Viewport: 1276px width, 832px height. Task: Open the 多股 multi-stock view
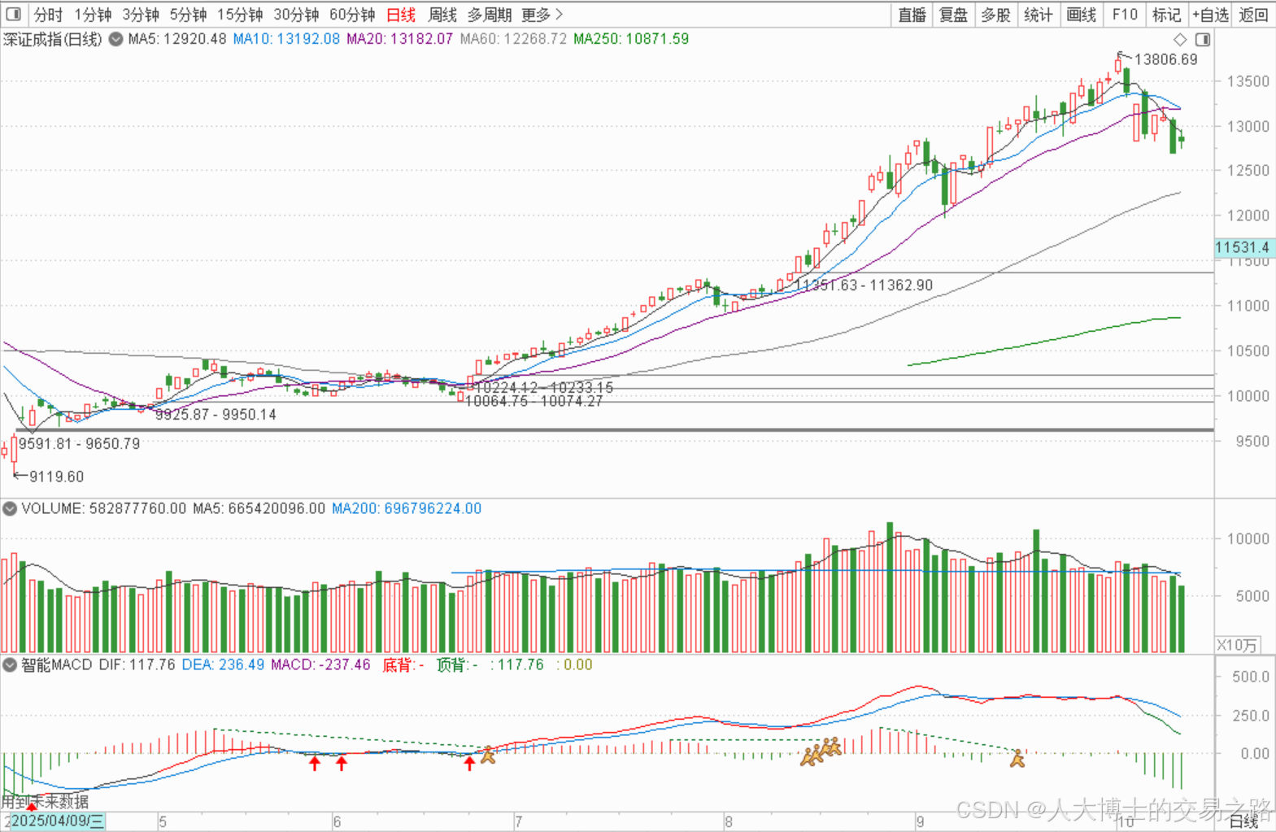coord(995,15)
